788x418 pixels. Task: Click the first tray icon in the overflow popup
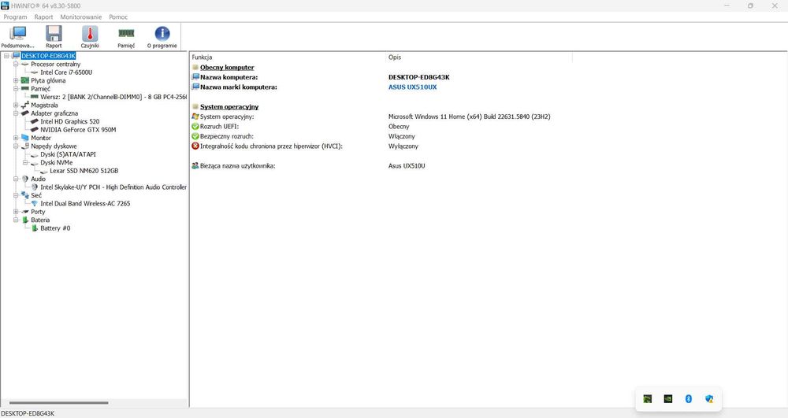coord(647,399)
